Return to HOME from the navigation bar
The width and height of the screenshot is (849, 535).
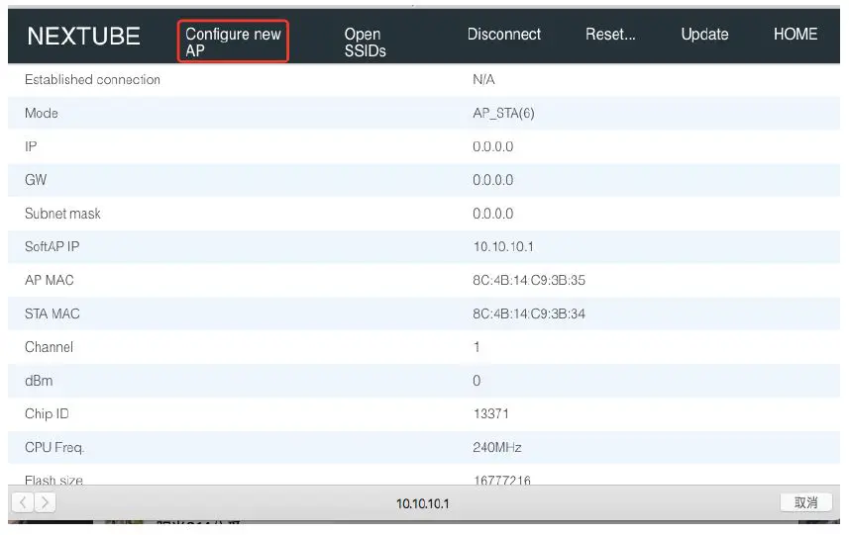coord(795,34)
